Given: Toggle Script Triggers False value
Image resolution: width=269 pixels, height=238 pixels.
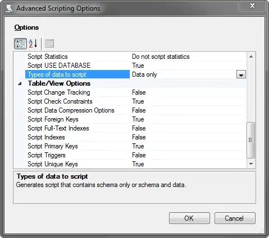Looking at the screenshot, I should [x=139, y=155].
